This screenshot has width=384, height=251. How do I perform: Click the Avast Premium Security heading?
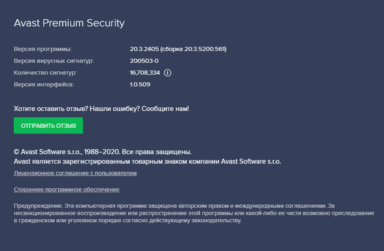69,23
